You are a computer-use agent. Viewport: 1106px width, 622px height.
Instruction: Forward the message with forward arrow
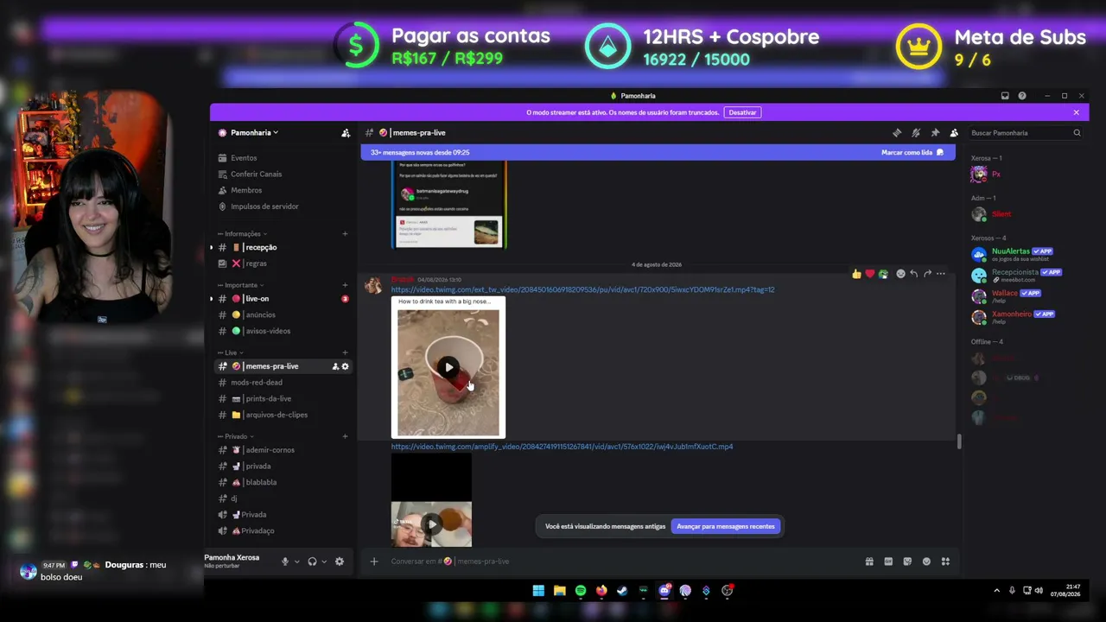pos(927,274)
